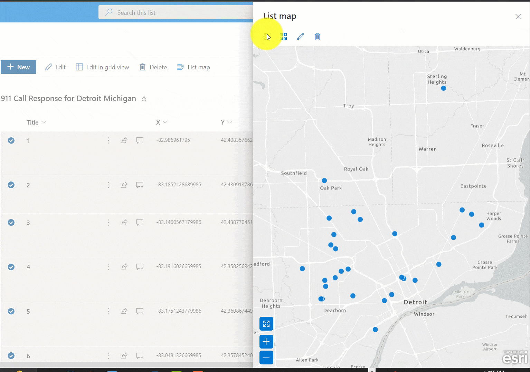Screen dimensions: 530x372
Task: Toggle the favorite star next to the list title
Action: pyautogui.click(x=144, y=98)
